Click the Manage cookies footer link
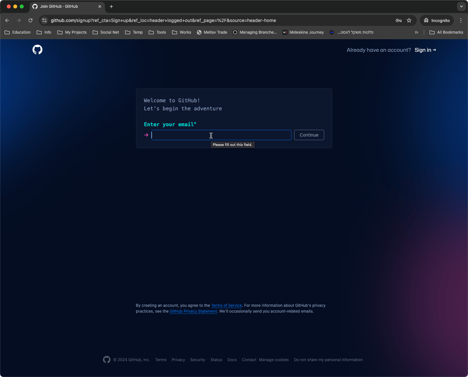The height and width of the screenshot is (377, 468). point(274,360)
